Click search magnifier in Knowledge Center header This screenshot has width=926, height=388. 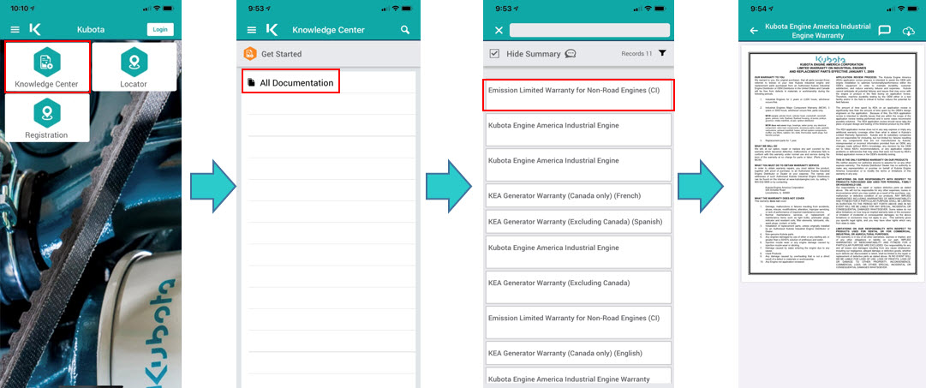[x=405, y=30]
